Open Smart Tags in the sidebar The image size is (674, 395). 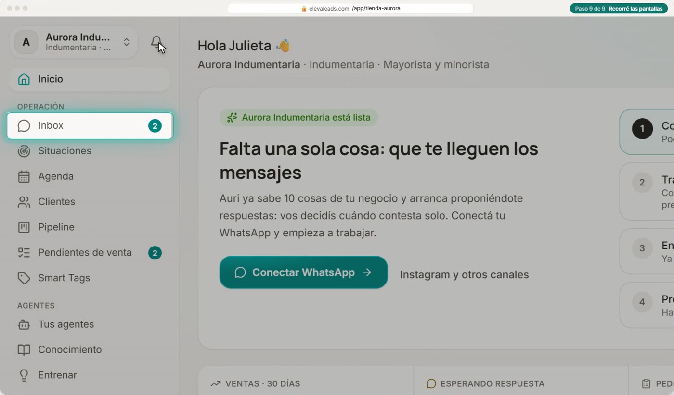click(89, 278)
